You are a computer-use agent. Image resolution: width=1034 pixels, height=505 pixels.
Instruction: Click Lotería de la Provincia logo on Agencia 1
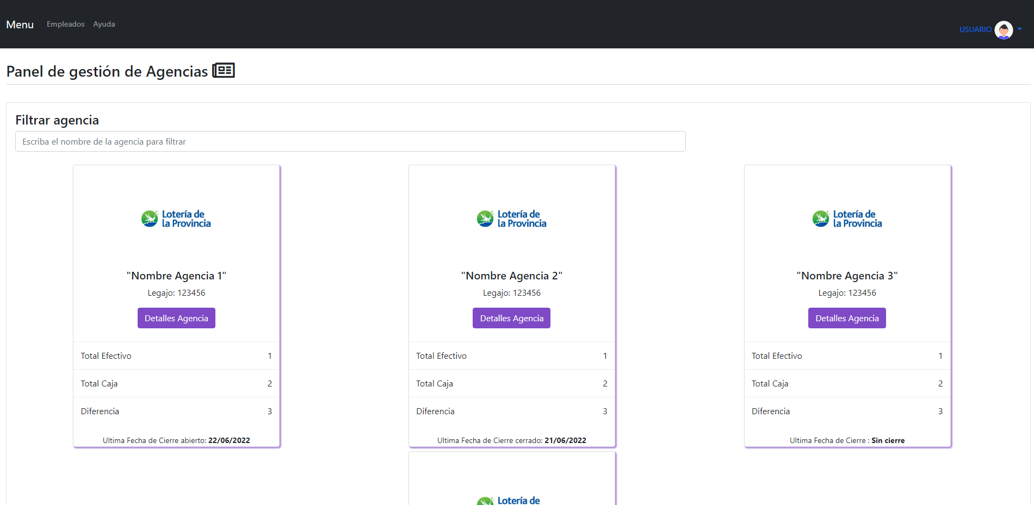pyautogui.click(x=176, y=219)
